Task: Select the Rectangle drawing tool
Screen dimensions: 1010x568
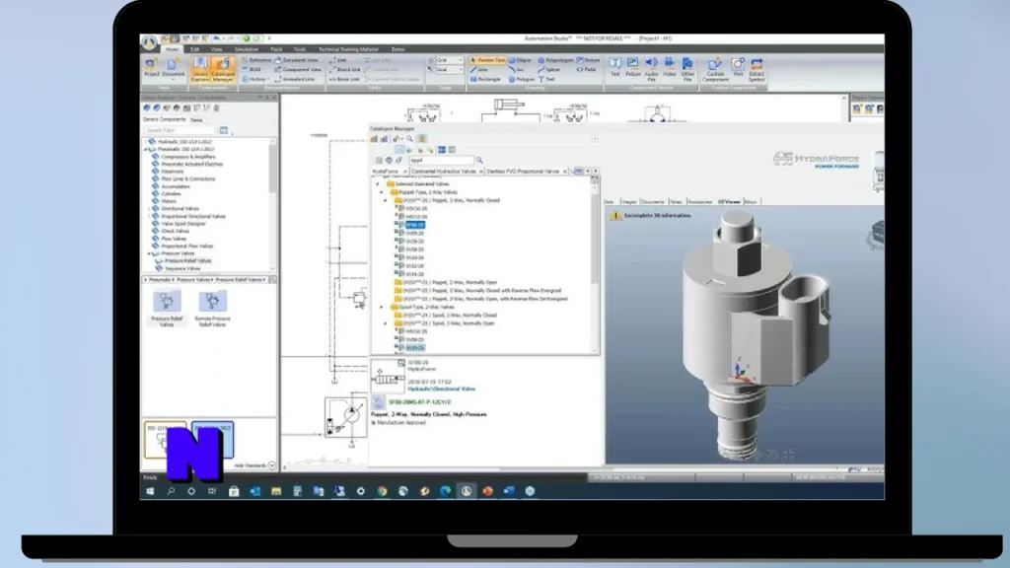Action: (485, 79)
